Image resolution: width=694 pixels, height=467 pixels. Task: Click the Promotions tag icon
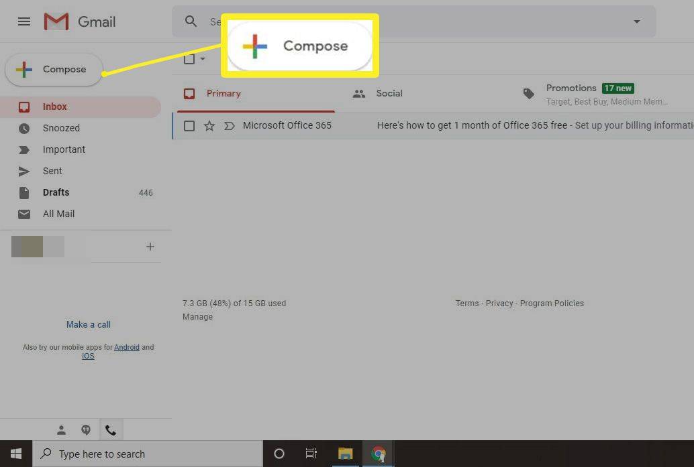[x=528, y=94]
